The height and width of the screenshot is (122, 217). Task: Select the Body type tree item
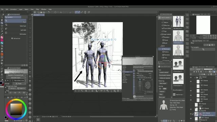click(165, 49)
